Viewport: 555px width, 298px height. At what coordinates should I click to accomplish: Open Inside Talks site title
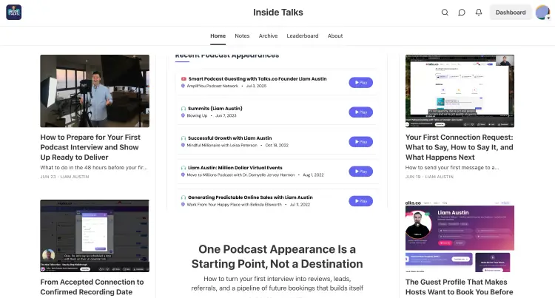(x=277, y=13)
